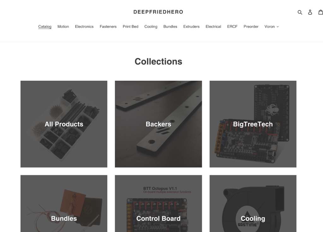This screenshot has height=232, width=323.
Task: Open the Fasteners navigation link
Action: click(108, 26)
